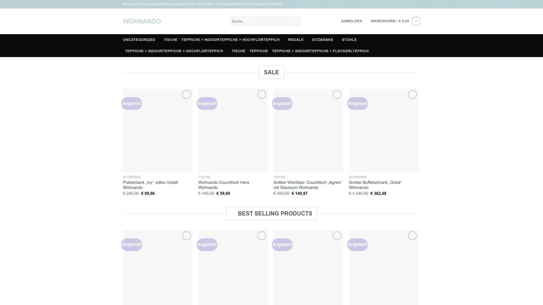Click the Anmelden login link

coord(351,21)
